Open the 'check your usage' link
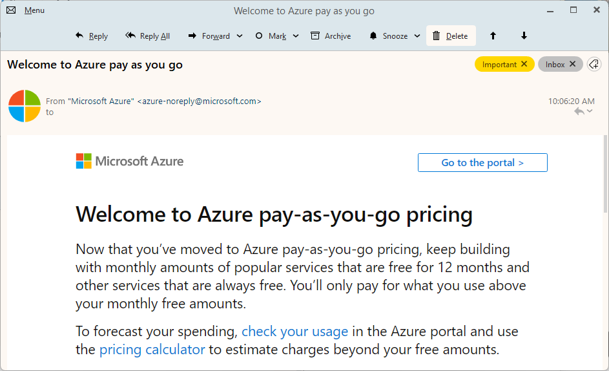 tap(294, 332)
